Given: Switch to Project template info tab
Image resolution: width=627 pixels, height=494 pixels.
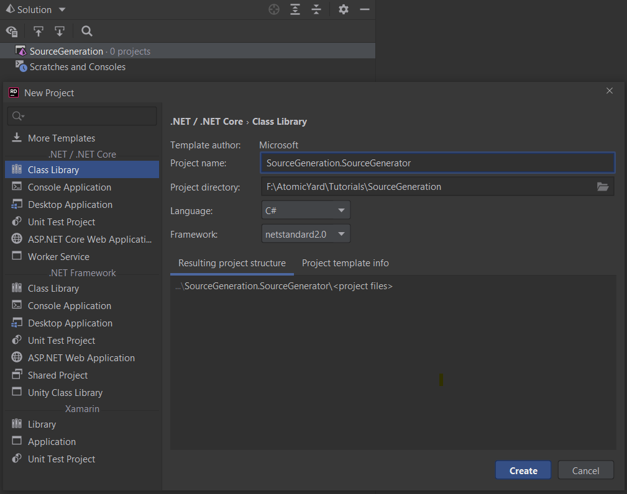Looking at the screenshot, I should click(345, 263).
